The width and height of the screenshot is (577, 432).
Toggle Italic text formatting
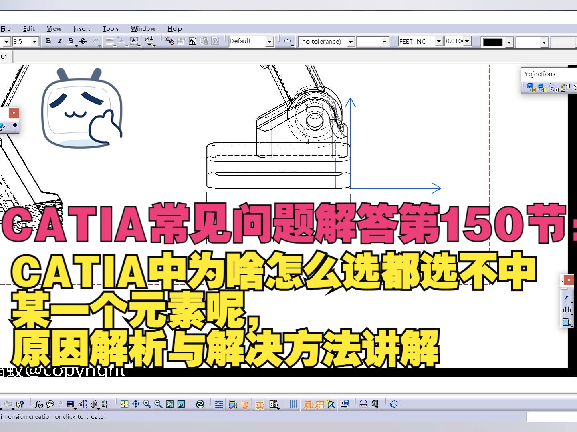pyautogui.click(x=60, y=41)
